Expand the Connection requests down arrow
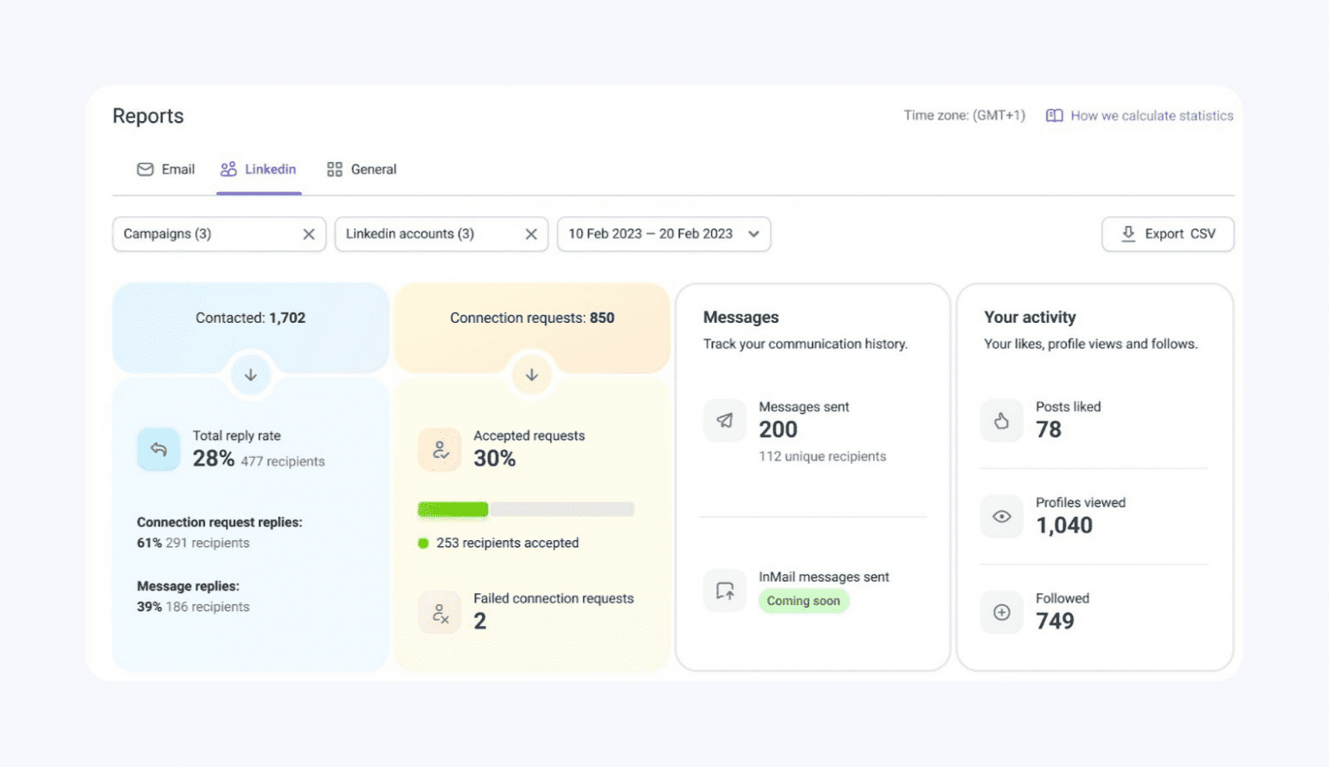 coord(532,375)
